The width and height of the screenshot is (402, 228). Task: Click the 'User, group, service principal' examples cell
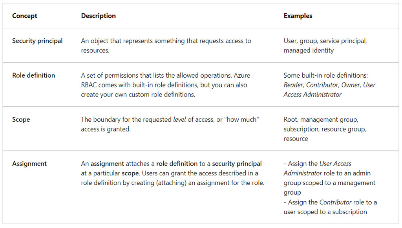click(325, 41)
